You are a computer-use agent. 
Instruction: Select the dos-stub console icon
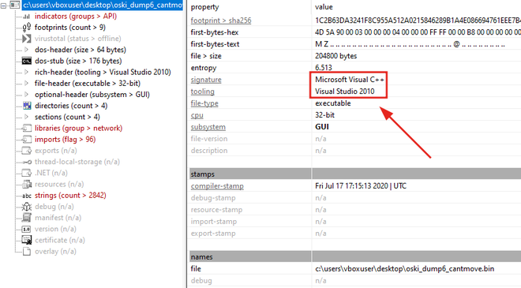(26, 61)
